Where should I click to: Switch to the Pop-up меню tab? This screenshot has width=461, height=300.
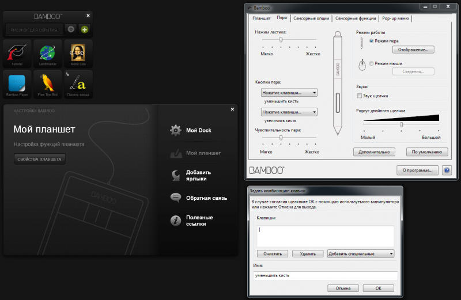[x=395, y=18]
